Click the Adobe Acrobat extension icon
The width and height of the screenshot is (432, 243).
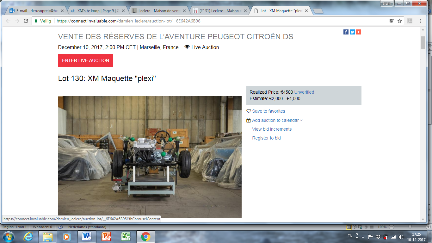410,21
